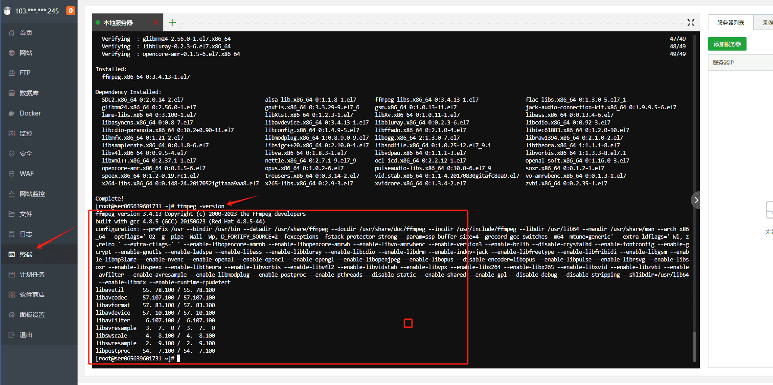Screen dimensions: 773x385
Task: Click the 'libavcodec' version row
Action: pos(155,298)
